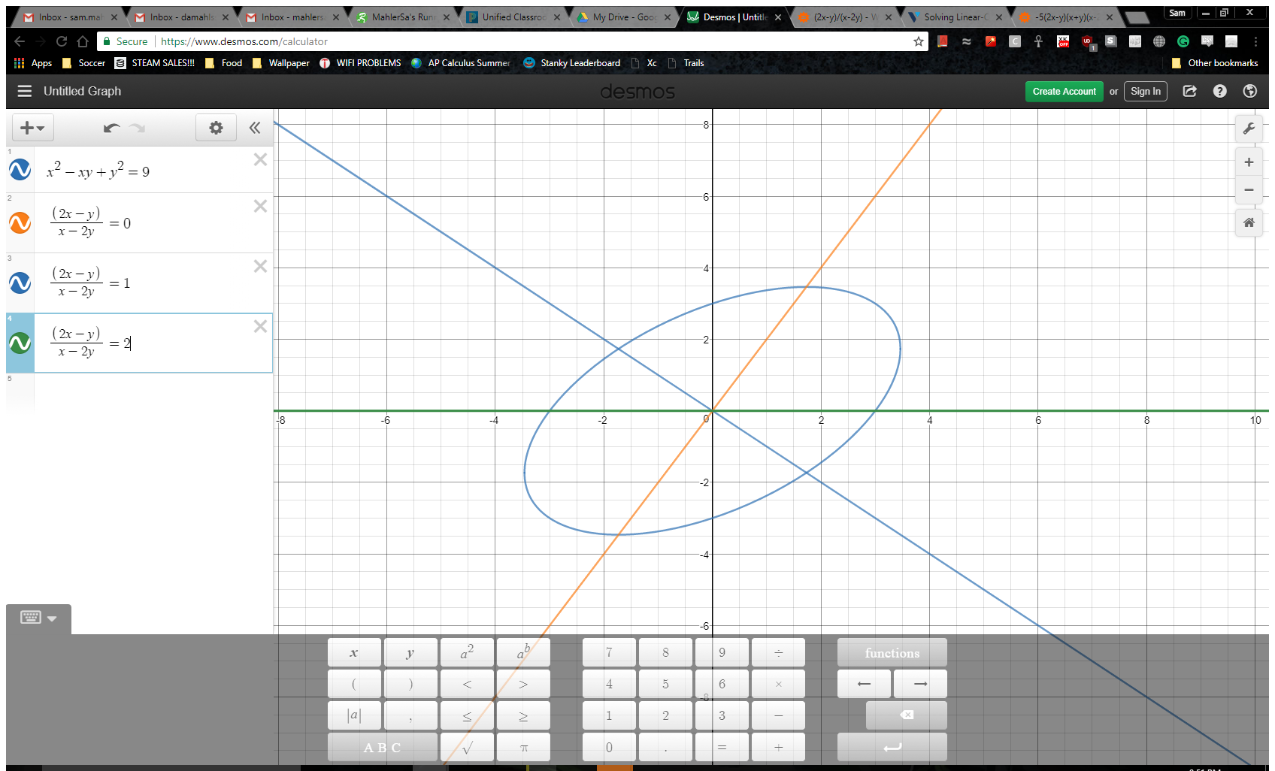Tap the x variable key
1275x771 pixels.
[354, 652]
